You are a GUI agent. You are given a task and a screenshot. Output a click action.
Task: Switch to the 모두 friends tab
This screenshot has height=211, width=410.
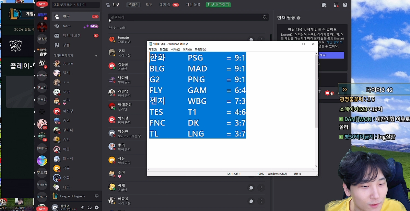coord(149,5)
